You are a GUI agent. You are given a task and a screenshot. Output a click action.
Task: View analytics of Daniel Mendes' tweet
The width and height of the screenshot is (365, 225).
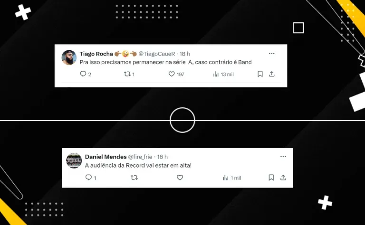pyautogui.click(x=226, y=178)
